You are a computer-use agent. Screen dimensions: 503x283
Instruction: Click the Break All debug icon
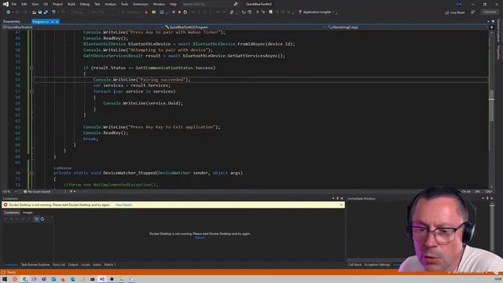(x=173, y=13)
